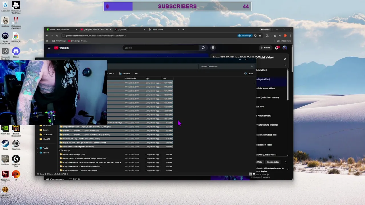Open Chrome downloads icon
This screenshot has height=205, width=365.
point(275,36)
